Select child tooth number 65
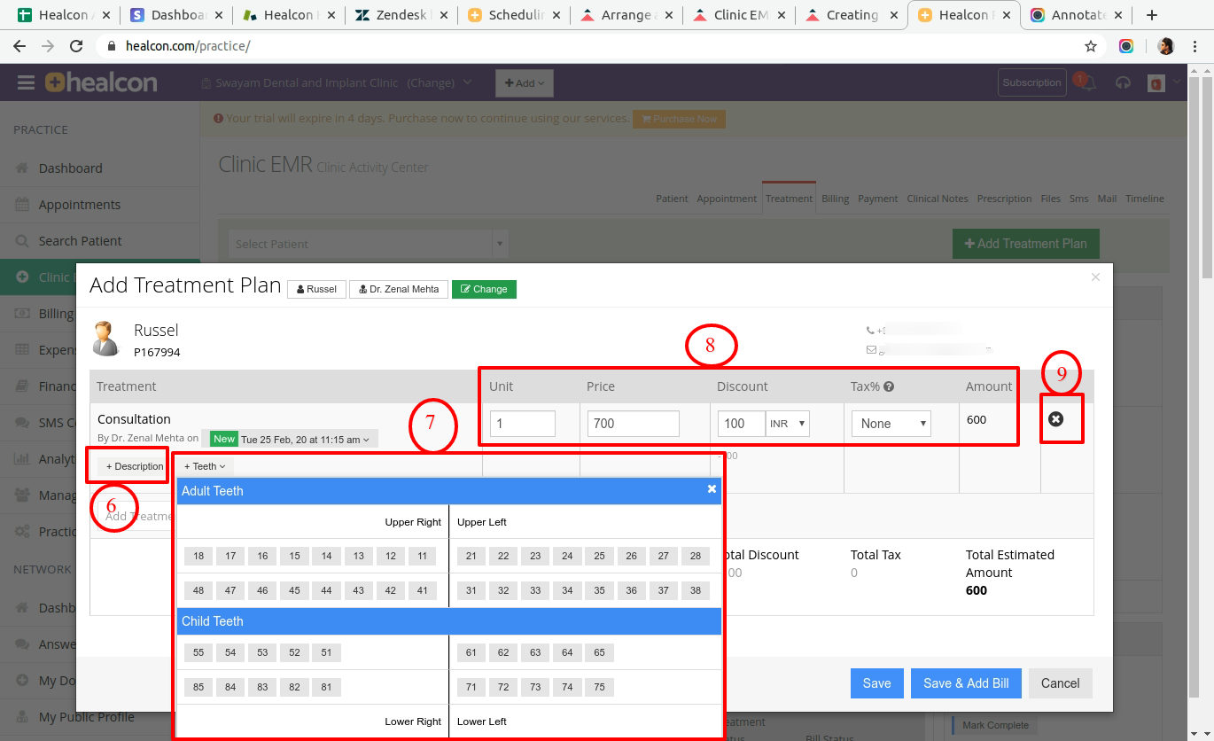The image size is (1214, 741). [x=599, y=653]
